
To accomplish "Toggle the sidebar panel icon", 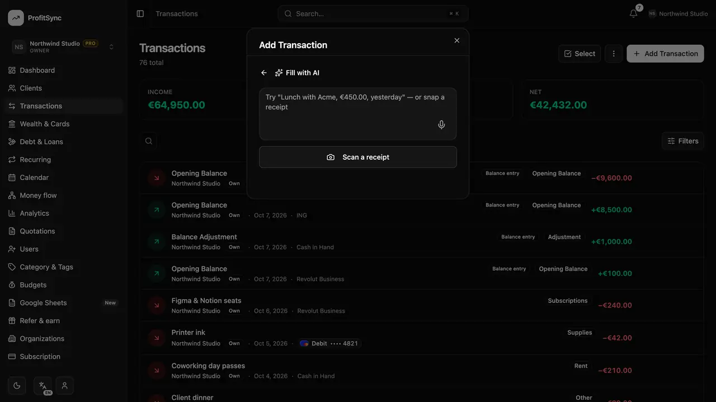I will pos(140,13).
